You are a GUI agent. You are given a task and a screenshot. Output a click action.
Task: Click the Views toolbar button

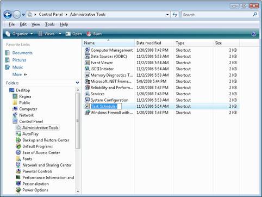click(46, 34)
